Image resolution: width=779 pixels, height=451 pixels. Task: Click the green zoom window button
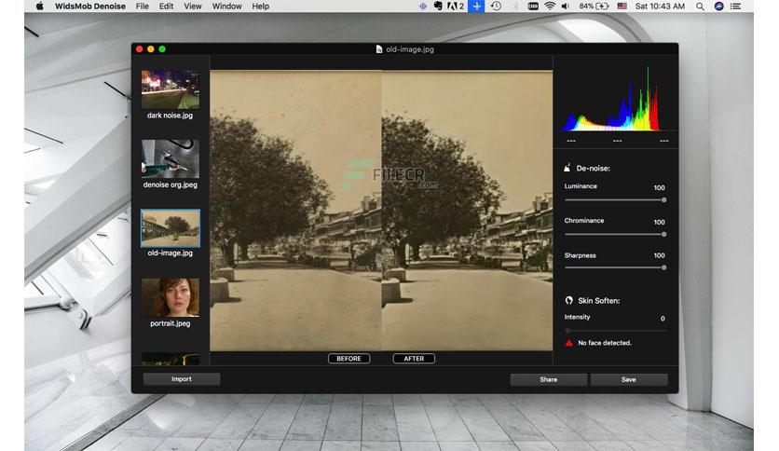point(162,49)
